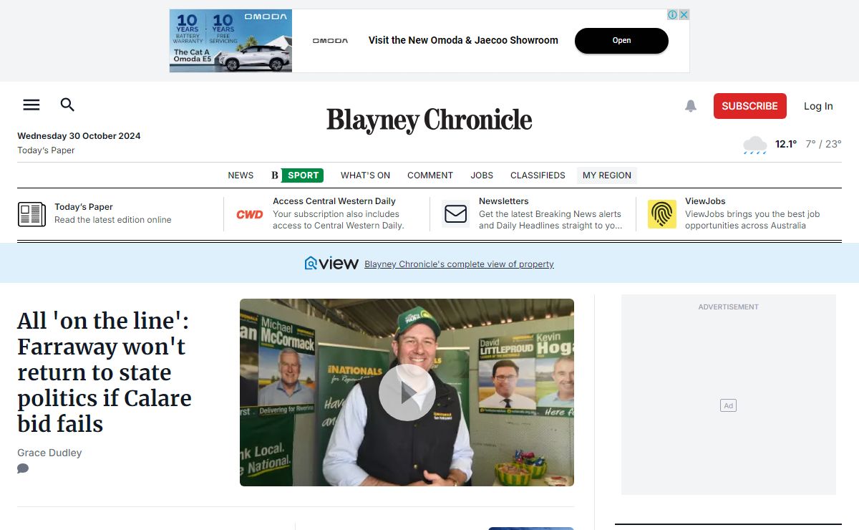Click the View property logo

331,263
